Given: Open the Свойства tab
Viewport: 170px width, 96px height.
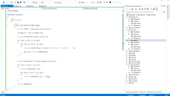Looking at the screenshot, I should pos(142,92).
